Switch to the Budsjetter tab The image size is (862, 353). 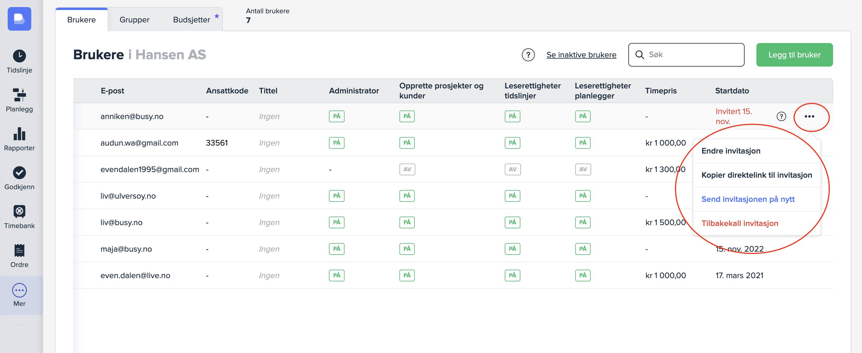[191, 20]
